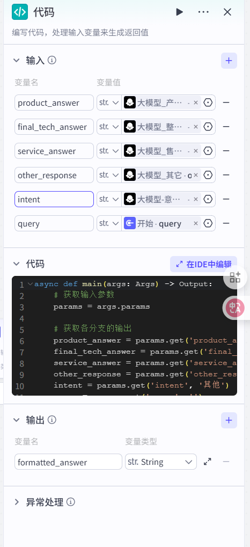250x547 pixels.
Task: Remove the 大模型_产 reference in product_answer row
Action: click(x=196, y=103)
